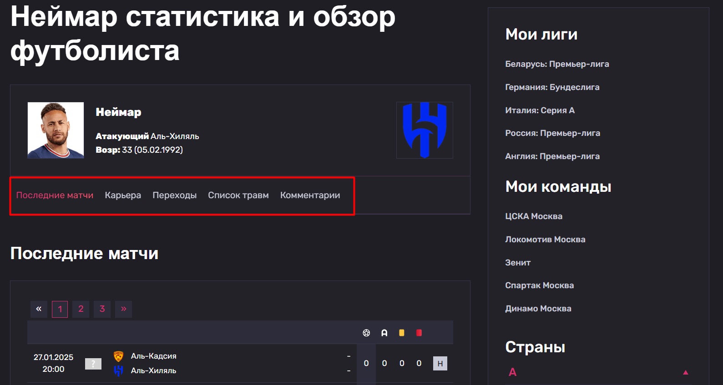Open the Список травм tab
723x385 pixels.
238,195
